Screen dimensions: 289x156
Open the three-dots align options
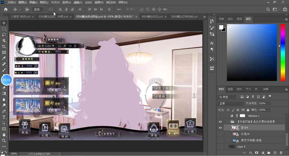[x=119, y=9]
